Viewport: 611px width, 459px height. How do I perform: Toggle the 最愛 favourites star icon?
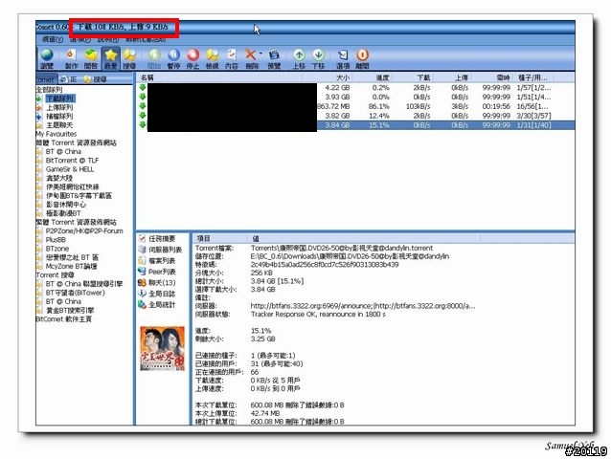[x=111, y=58]
